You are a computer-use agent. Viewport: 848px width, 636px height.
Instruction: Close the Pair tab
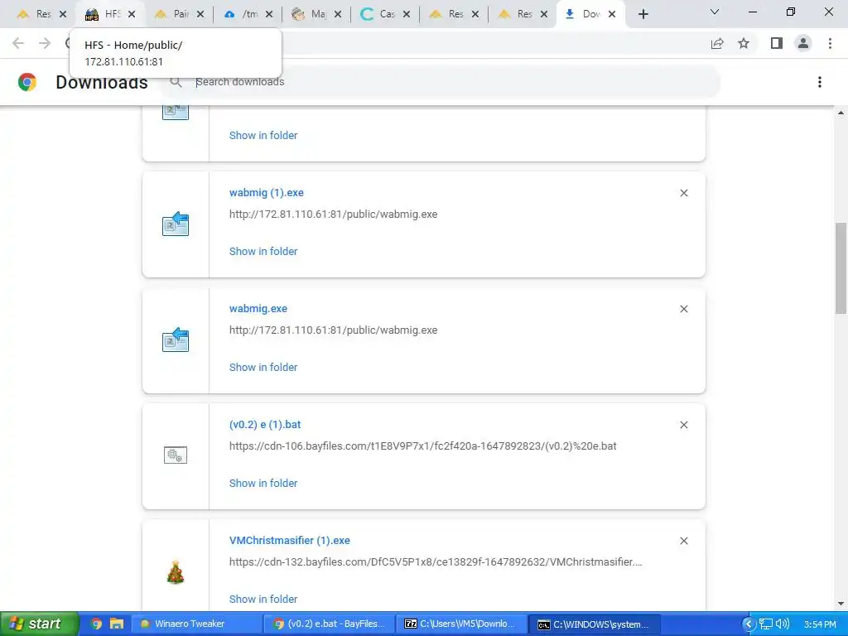point(200,14)
